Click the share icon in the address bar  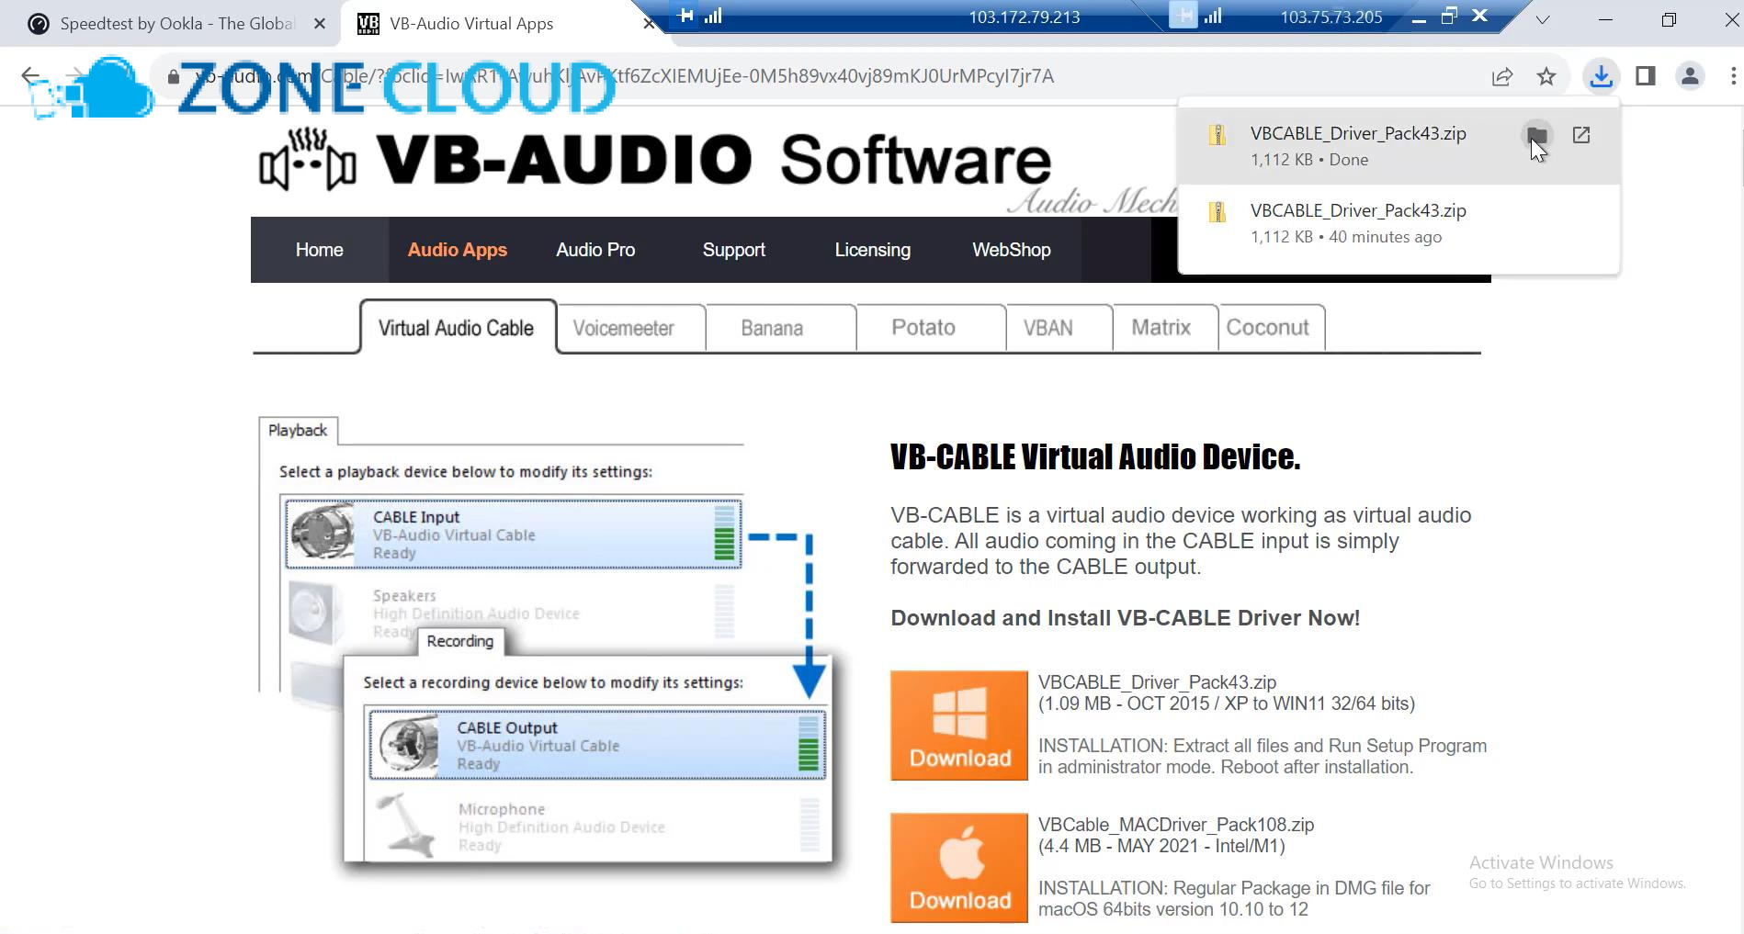coord(1501,76)
